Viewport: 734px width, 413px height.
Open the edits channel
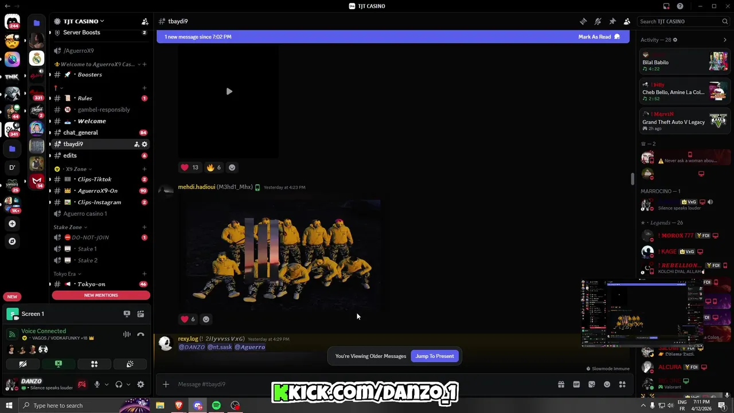(100, 155)
